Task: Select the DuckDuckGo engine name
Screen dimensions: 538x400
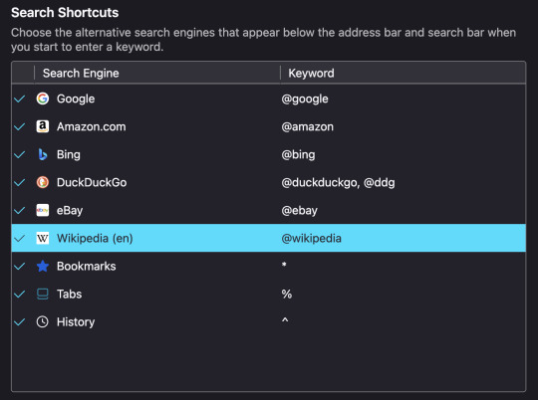Action: coord(92,182)
